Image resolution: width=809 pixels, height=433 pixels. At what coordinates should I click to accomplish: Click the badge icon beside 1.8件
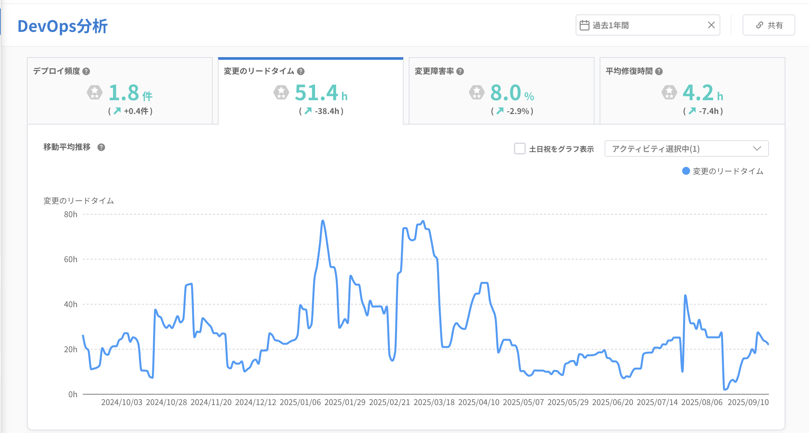click(95, 92)
